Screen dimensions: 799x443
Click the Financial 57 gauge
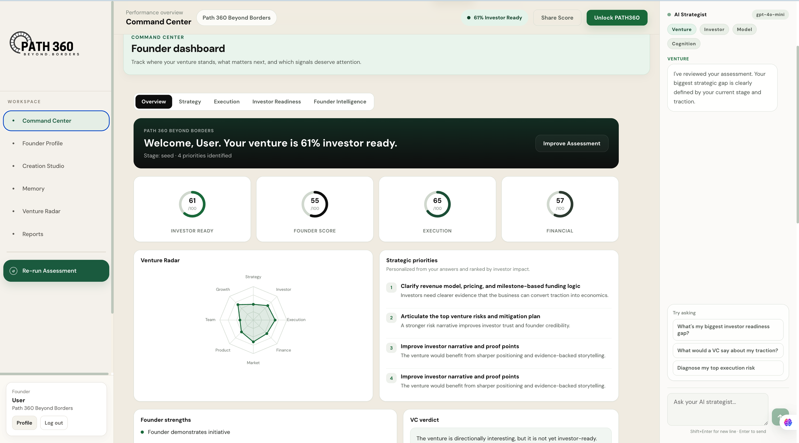[560, 204]
